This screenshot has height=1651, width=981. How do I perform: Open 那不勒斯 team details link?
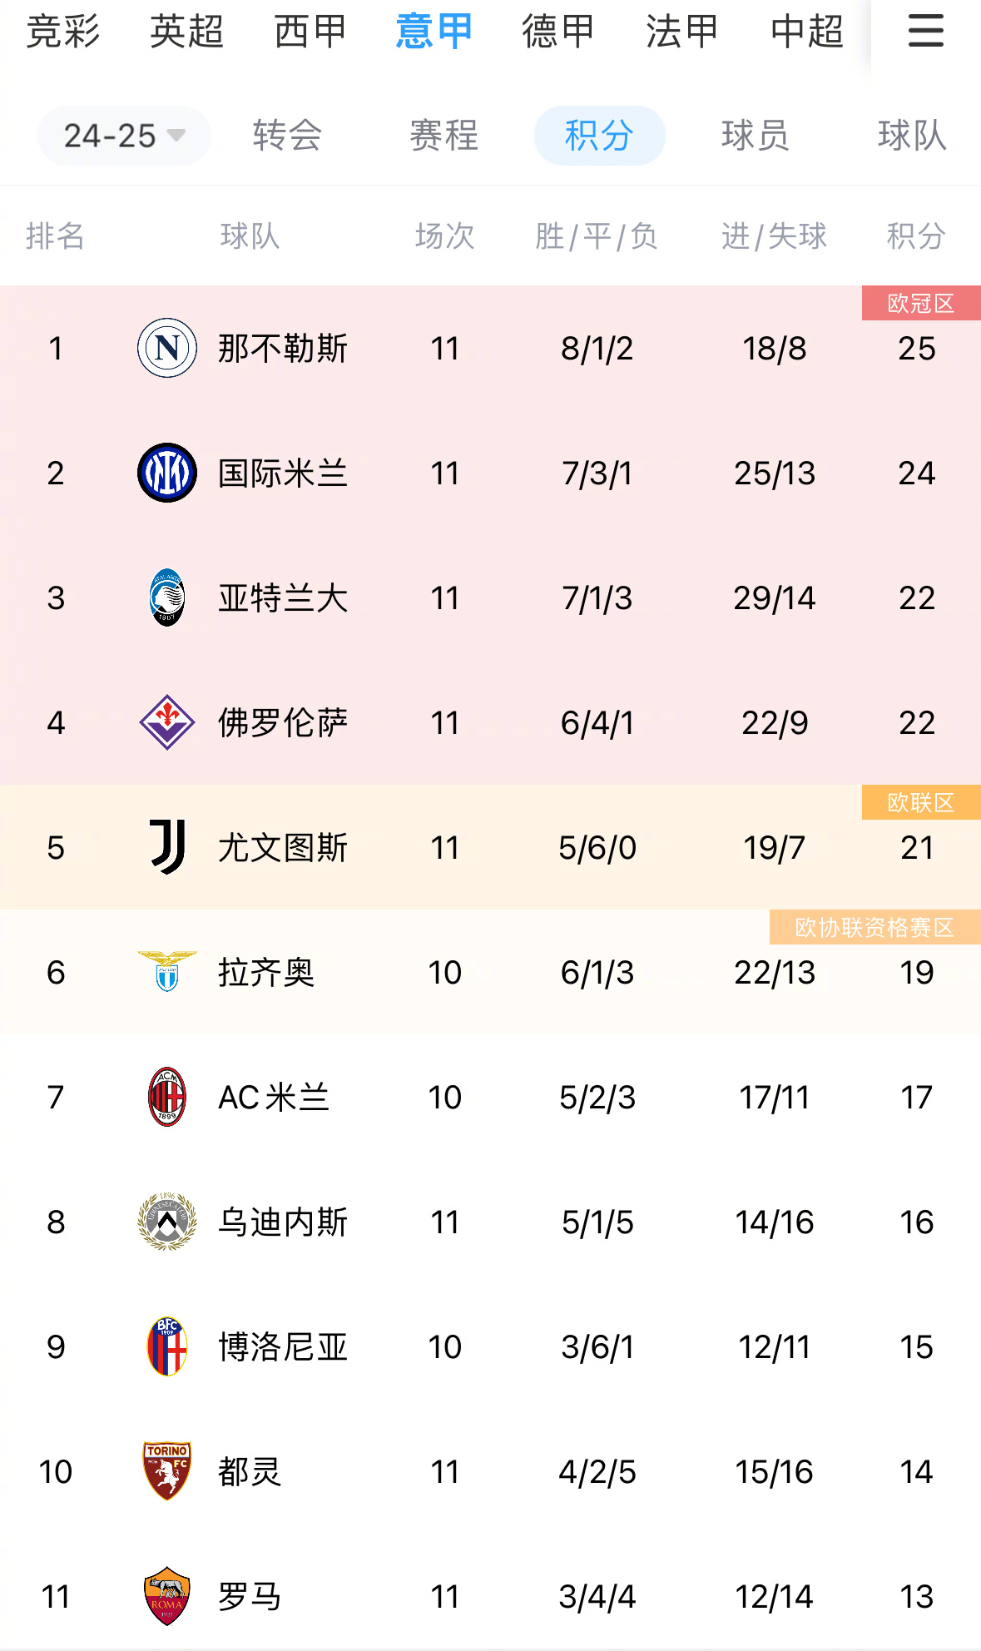tap(284, 350)
